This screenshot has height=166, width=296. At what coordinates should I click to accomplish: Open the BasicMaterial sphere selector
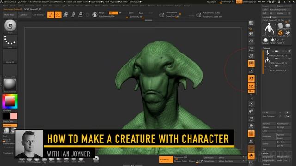(10, 85)
